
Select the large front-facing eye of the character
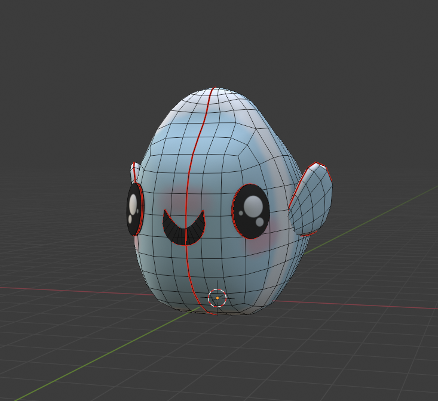click(x=250, y=211)
